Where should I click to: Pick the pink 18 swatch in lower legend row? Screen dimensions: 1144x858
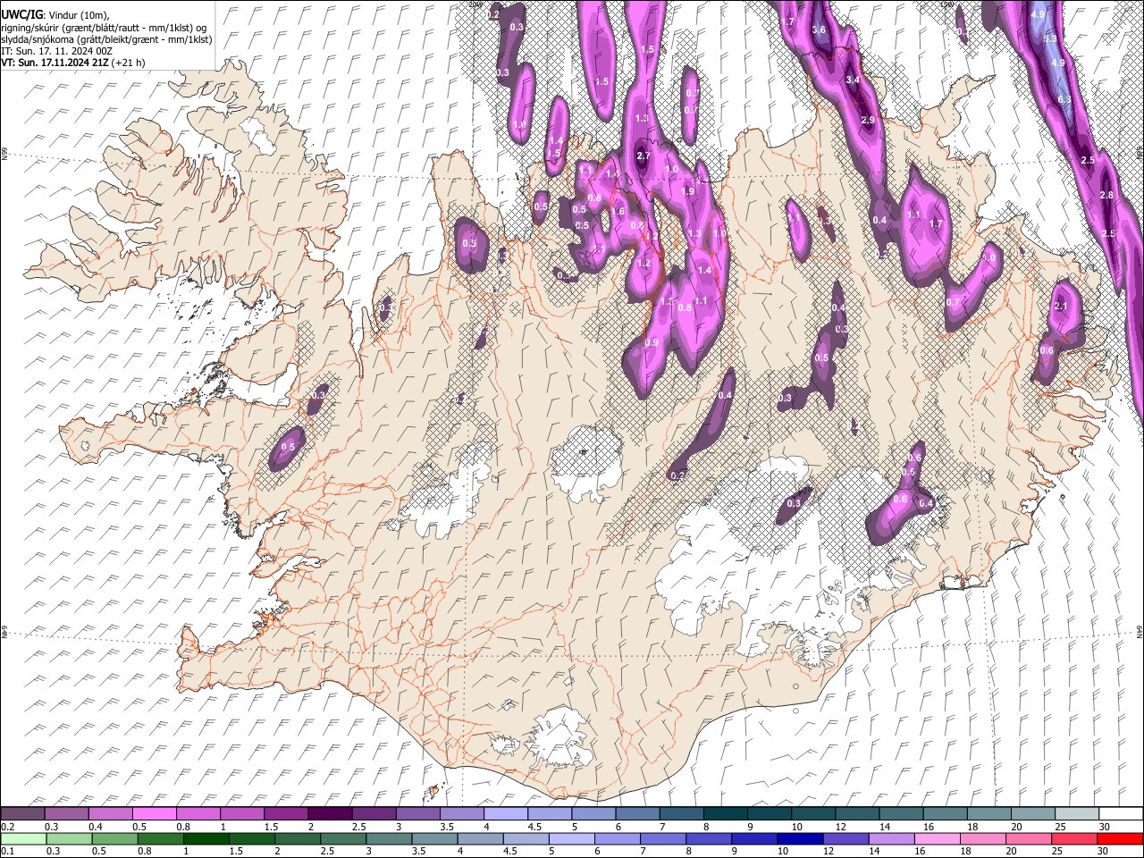click(x=983, y=838)
